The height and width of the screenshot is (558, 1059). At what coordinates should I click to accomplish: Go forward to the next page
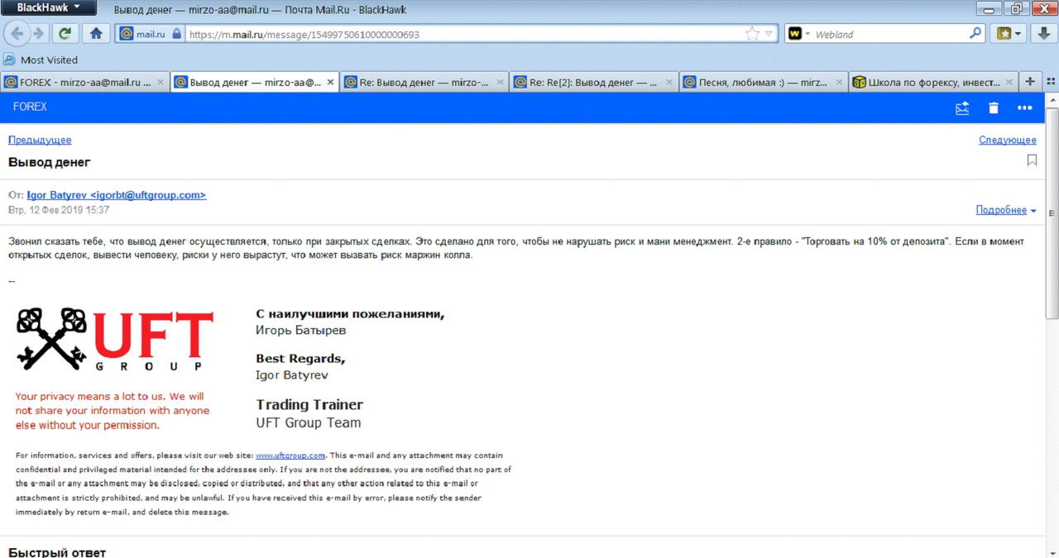point(39,34)
